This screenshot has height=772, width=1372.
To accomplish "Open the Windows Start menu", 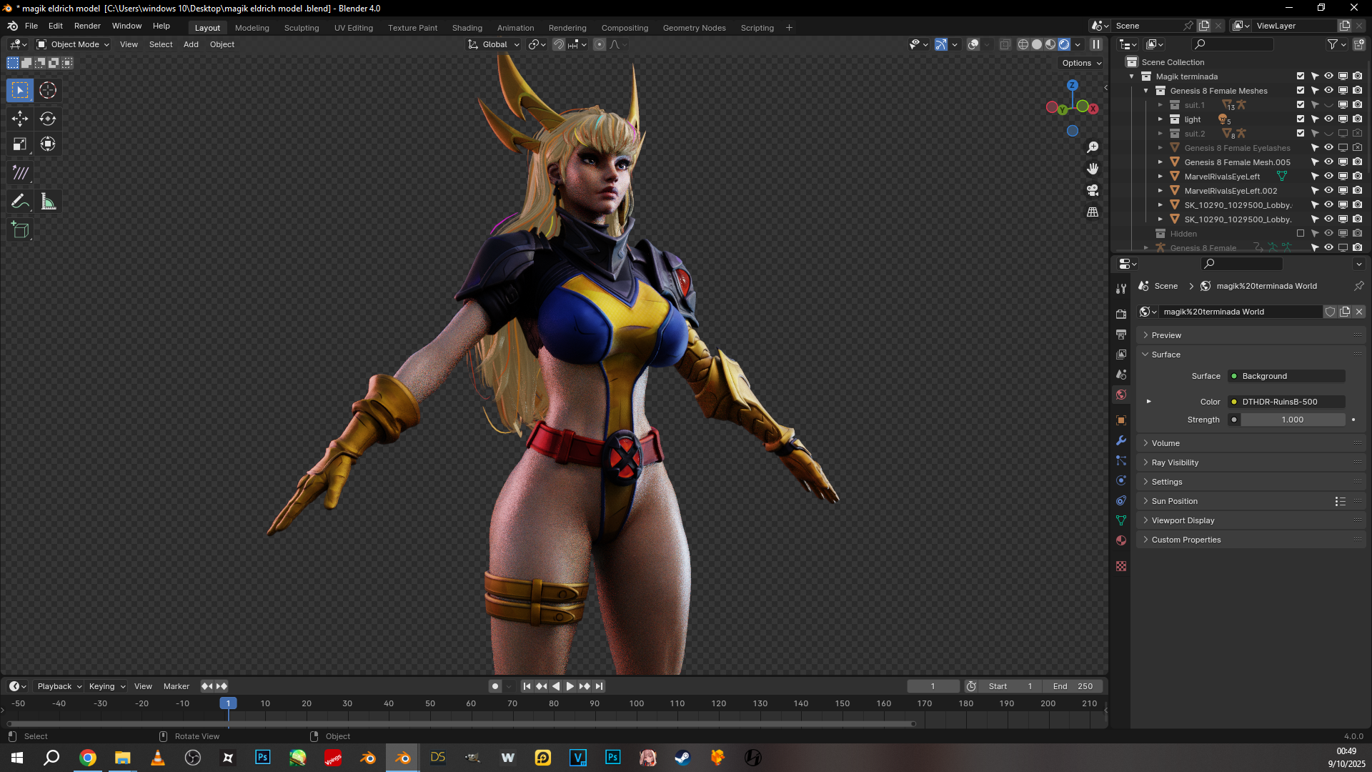I will pos(17,758).
